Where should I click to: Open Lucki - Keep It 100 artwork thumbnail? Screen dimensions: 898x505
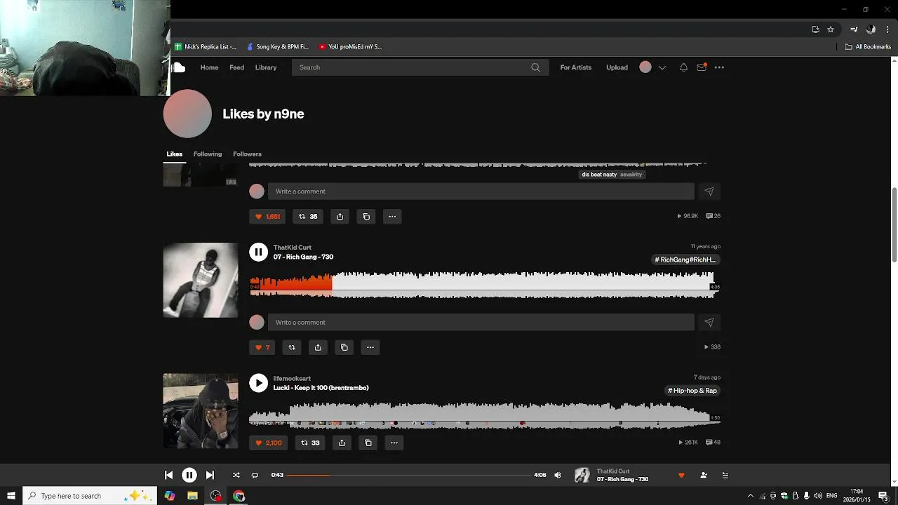click(201, 411)
